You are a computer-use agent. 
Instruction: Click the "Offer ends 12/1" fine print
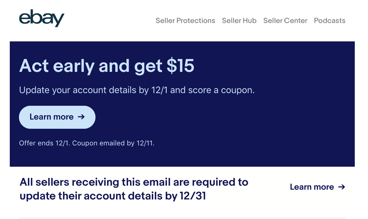click(45, 143)
